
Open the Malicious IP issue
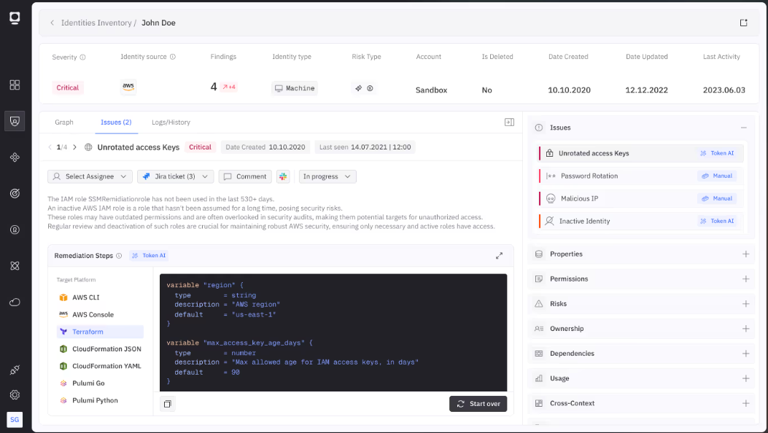click(641, 198)
